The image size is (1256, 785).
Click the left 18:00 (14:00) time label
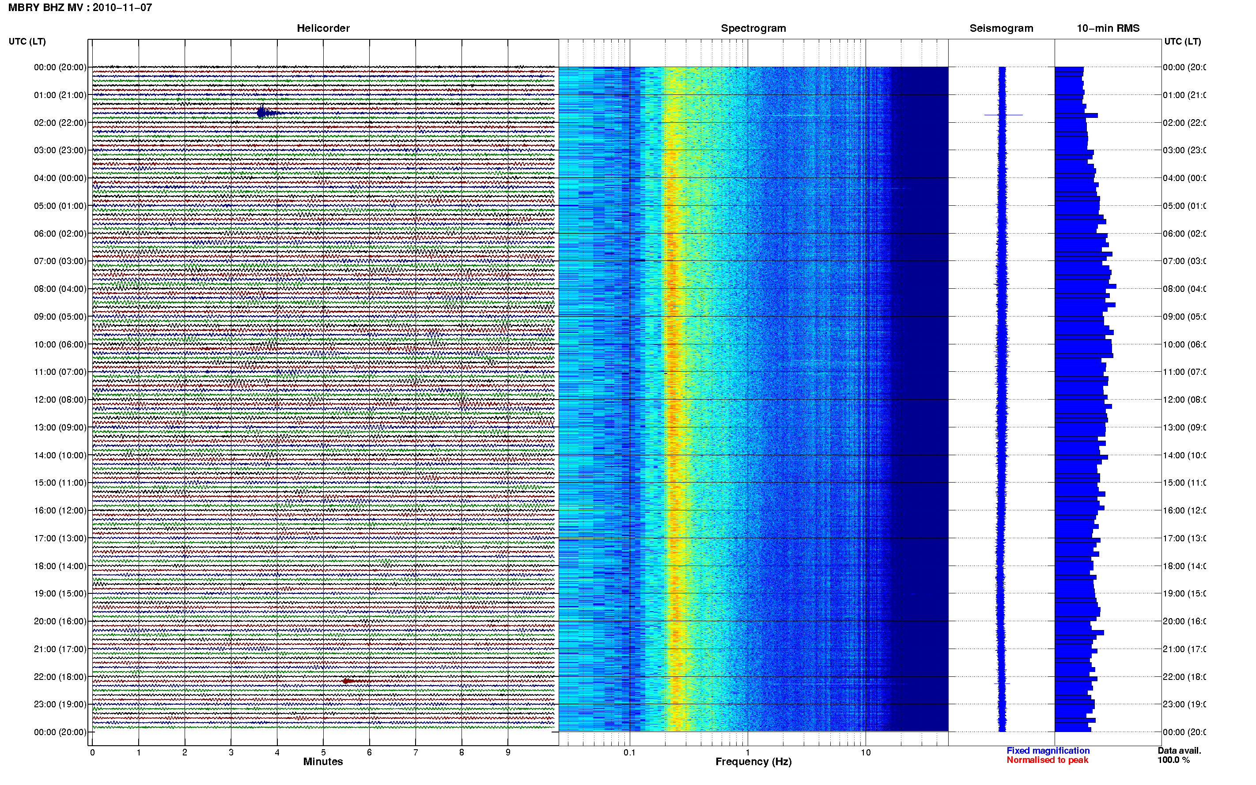tap(60, 566)
